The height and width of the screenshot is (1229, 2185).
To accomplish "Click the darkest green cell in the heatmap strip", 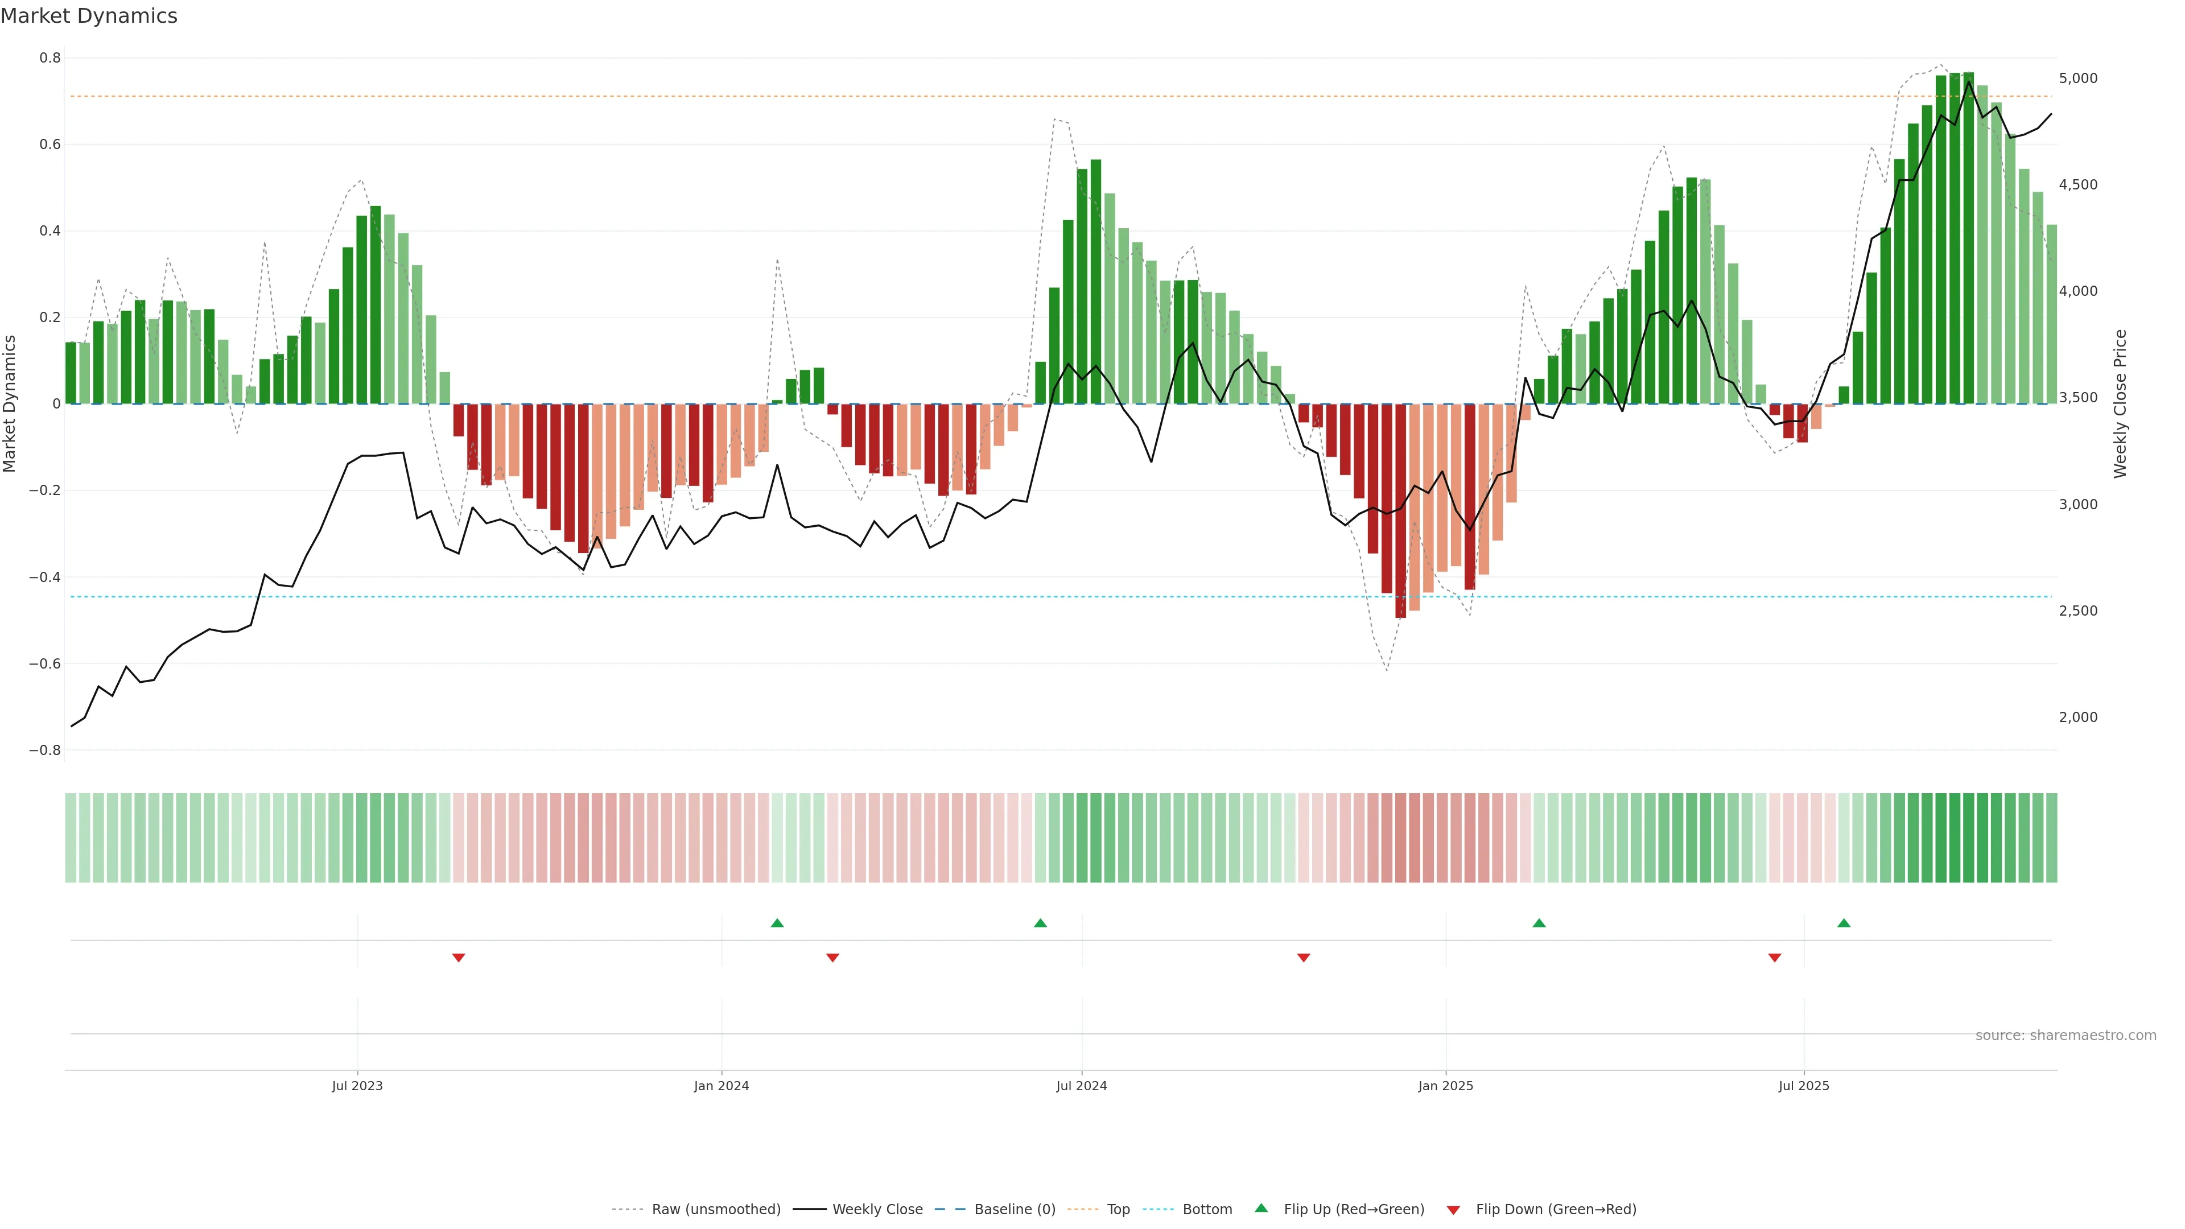I will pos(1968,838).
